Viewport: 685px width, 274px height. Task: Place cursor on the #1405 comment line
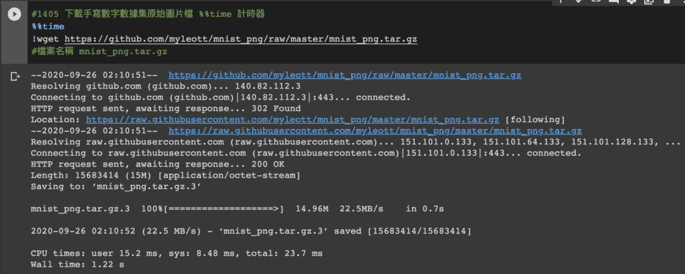pos(148,15)
